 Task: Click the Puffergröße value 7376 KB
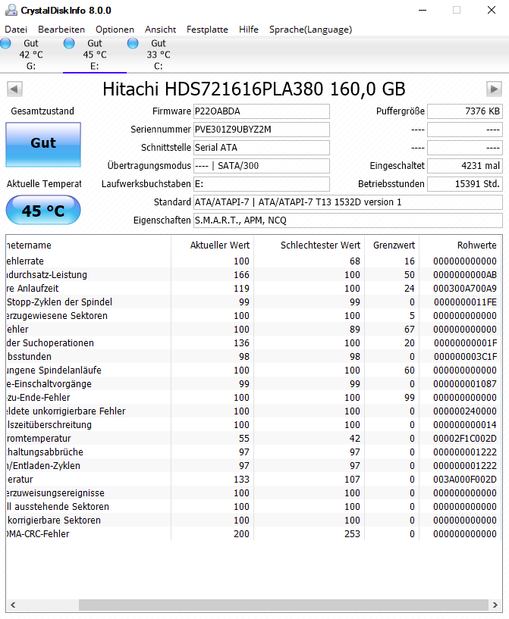pyautogui.click(x=465, y=111)
